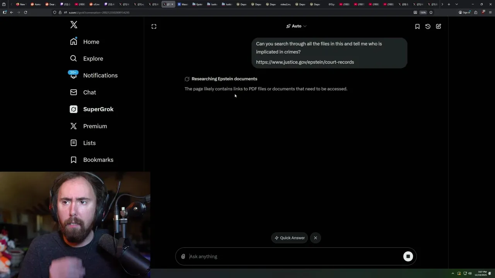The image size is (495, 278).
Task: Click the notifications bell with 20+ badge
Action: click(73, 75)
